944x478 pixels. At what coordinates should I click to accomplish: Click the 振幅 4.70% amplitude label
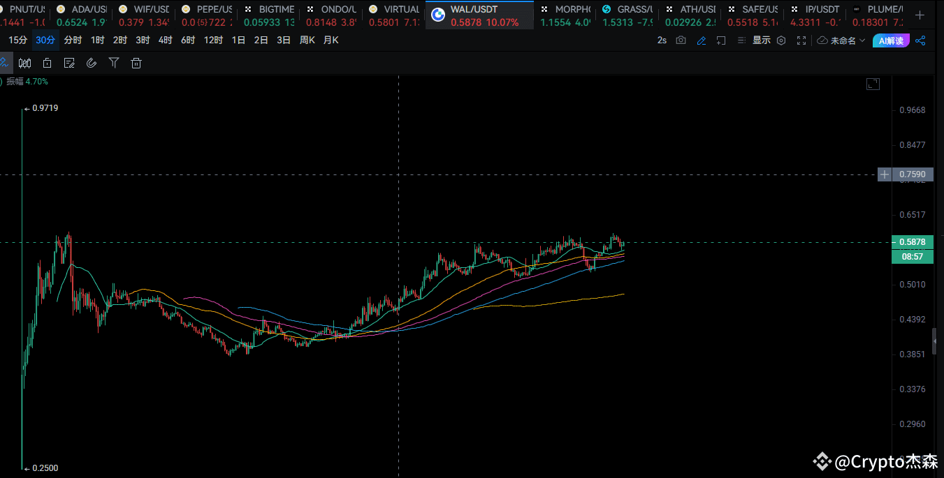coord(27,82)
